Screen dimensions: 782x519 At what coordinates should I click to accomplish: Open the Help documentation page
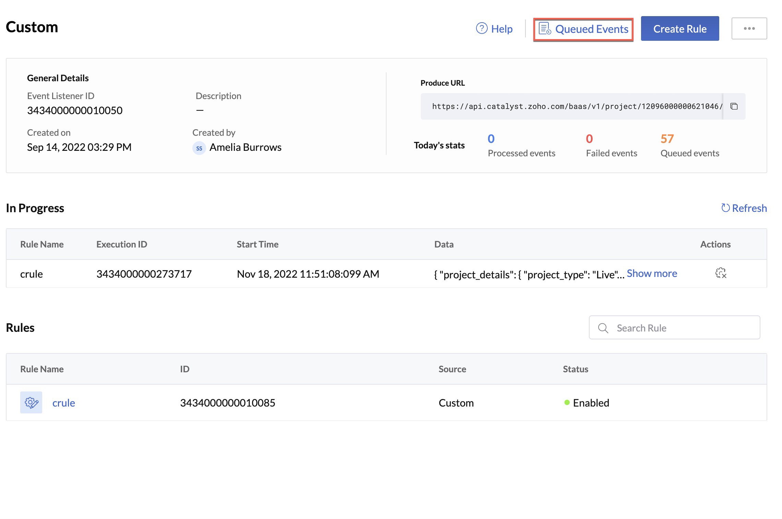[x=494, y=28]
